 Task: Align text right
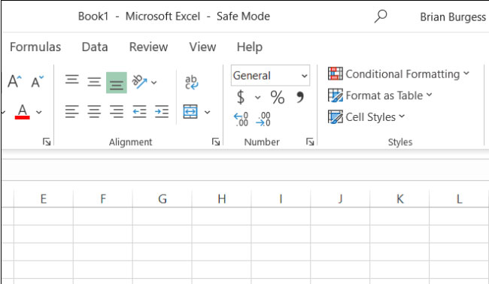117,111
